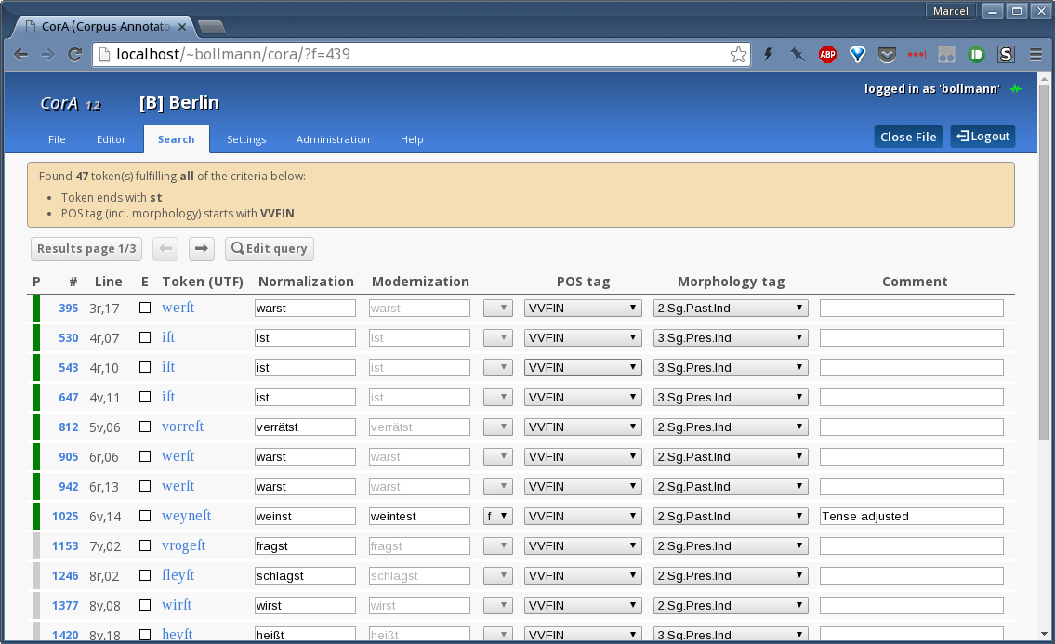The width and height of the screenshot is (1055, 644).
Task: Enable the E checkbox on line 7v,02
Action: tap(145, 545)
